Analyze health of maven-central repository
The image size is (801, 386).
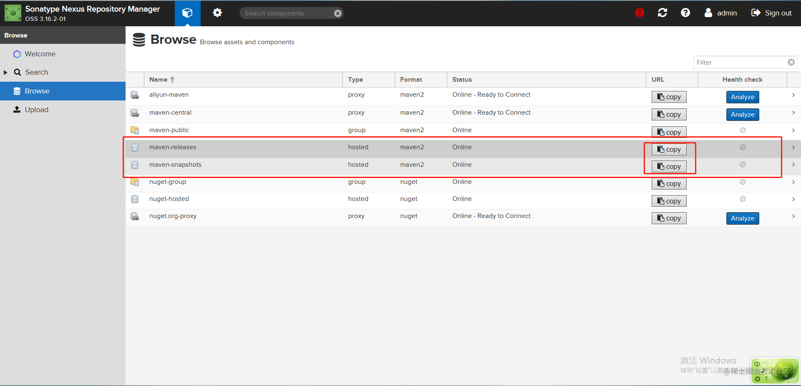742,114
